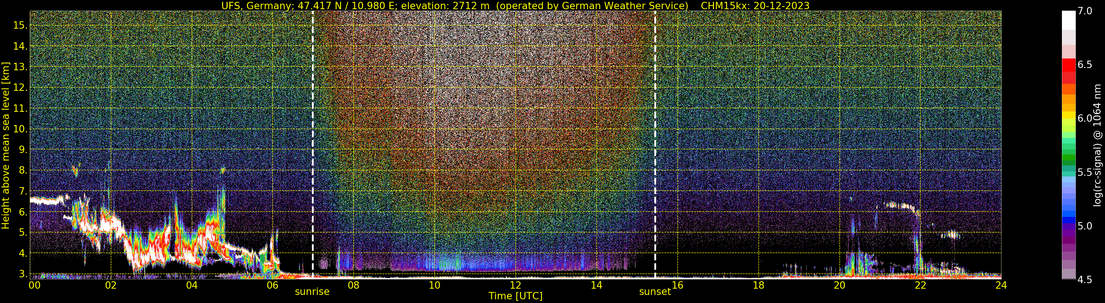Viewport: 1105px width, 303px height.
Task: Click the '6.0' colorbar tick label
Action: tap(1085, 118)
